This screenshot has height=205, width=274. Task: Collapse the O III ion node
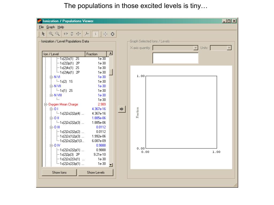pos(51,127)
